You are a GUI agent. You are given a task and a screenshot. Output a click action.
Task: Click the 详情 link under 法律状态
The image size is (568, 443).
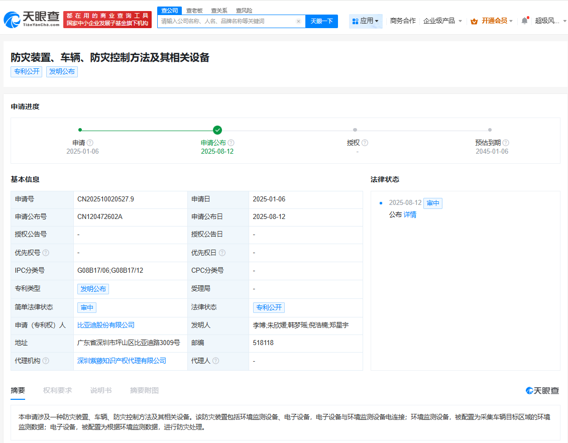409,214
